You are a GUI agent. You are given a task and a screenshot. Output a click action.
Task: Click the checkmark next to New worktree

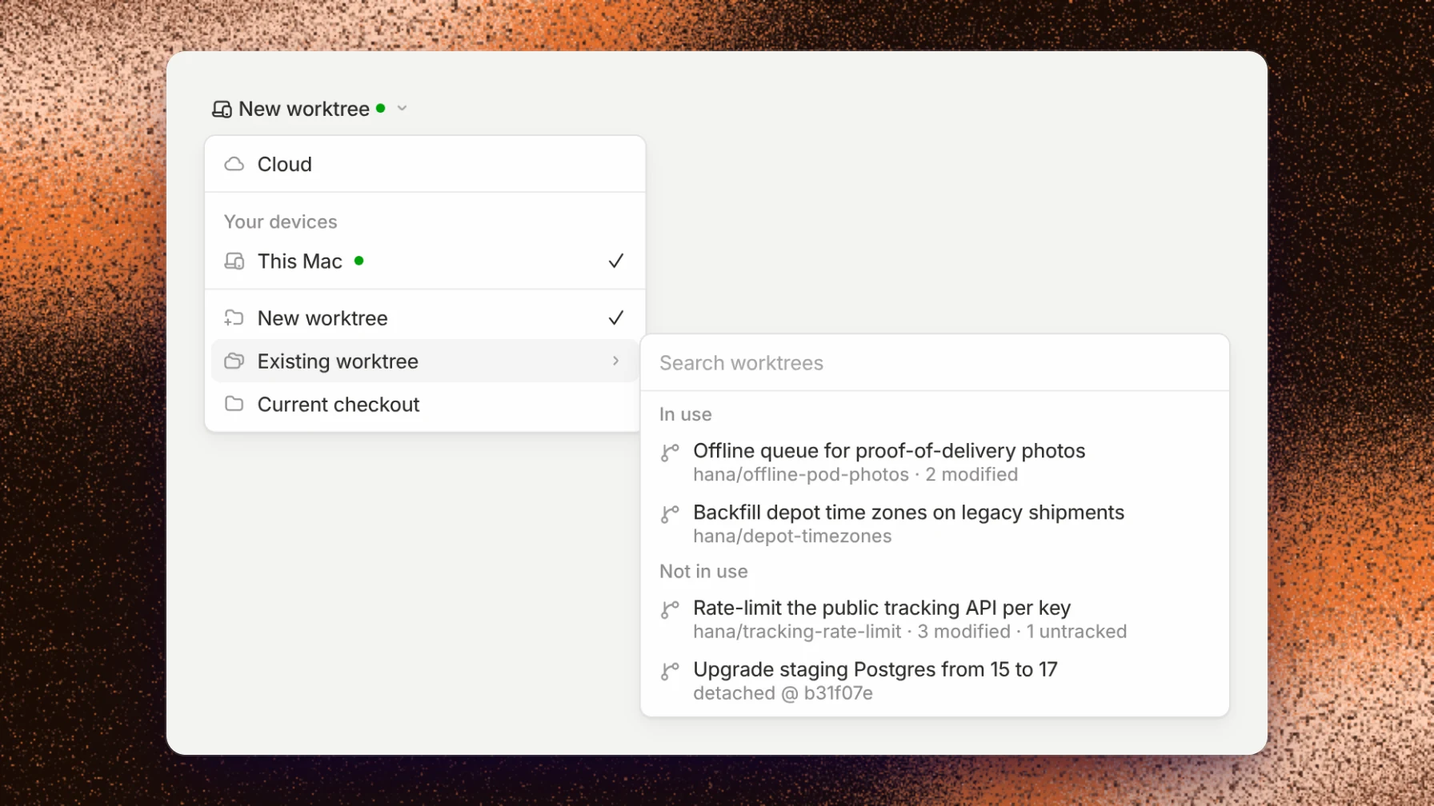(x=616, y=317)
